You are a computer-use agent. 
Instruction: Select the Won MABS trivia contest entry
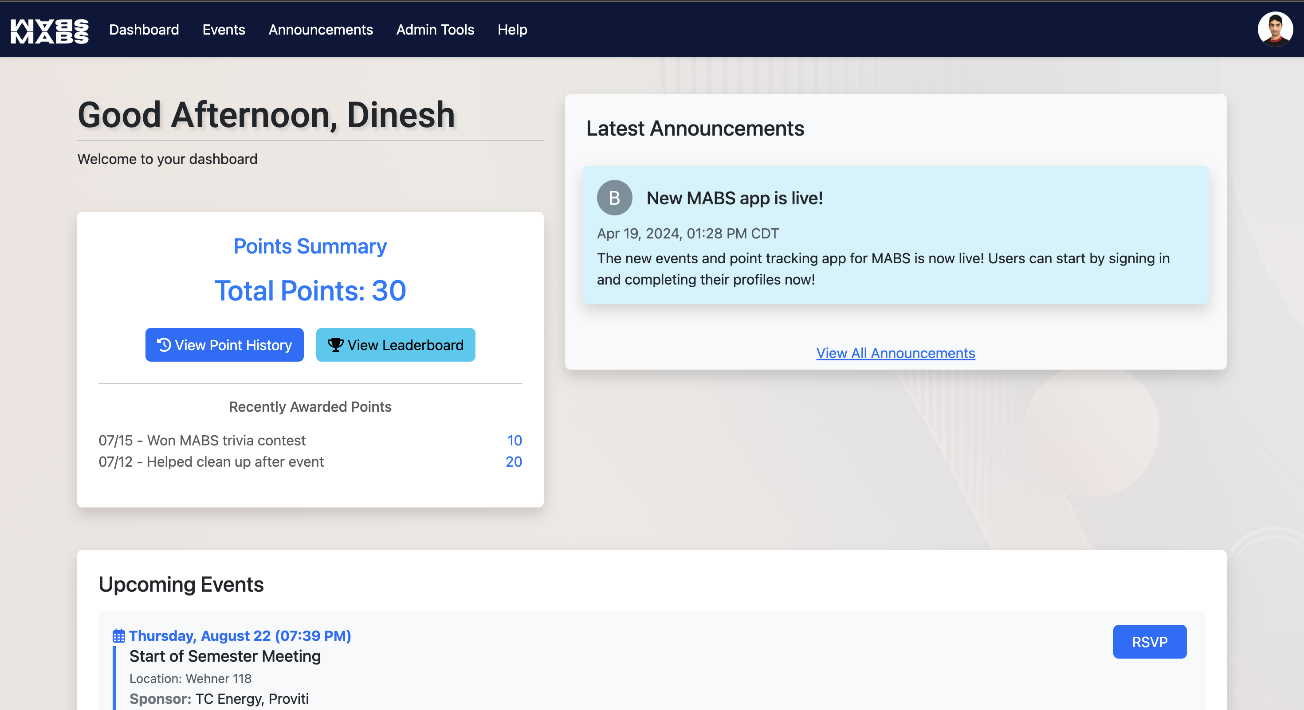coord(202,441)
